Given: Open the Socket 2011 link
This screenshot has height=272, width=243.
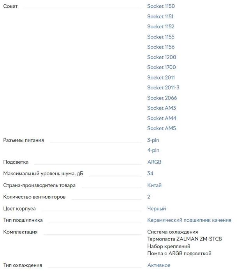Looking at the screenshot, I should pyautogui.click(x=161, y=77).
